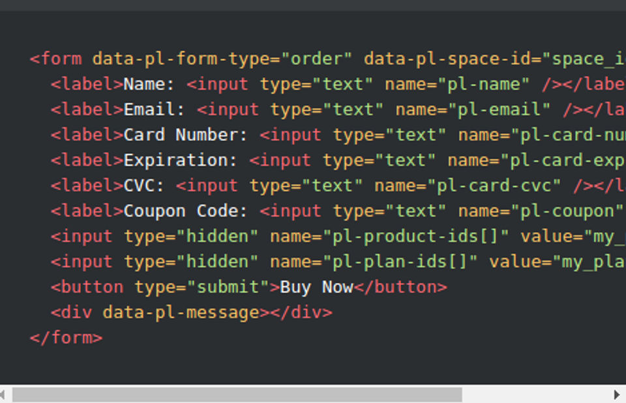This screenshot has width=626, height=403.
Task: Click the scroll right arrow
Action: pos(616,395)
